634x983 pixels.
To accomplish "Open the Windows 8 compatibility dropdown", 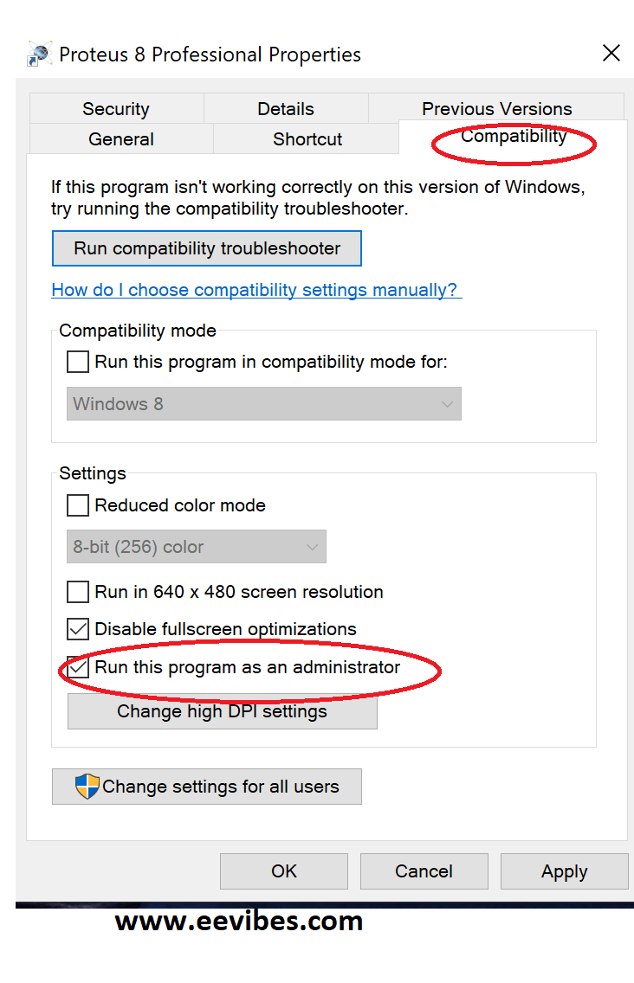I will pos(263,404).
